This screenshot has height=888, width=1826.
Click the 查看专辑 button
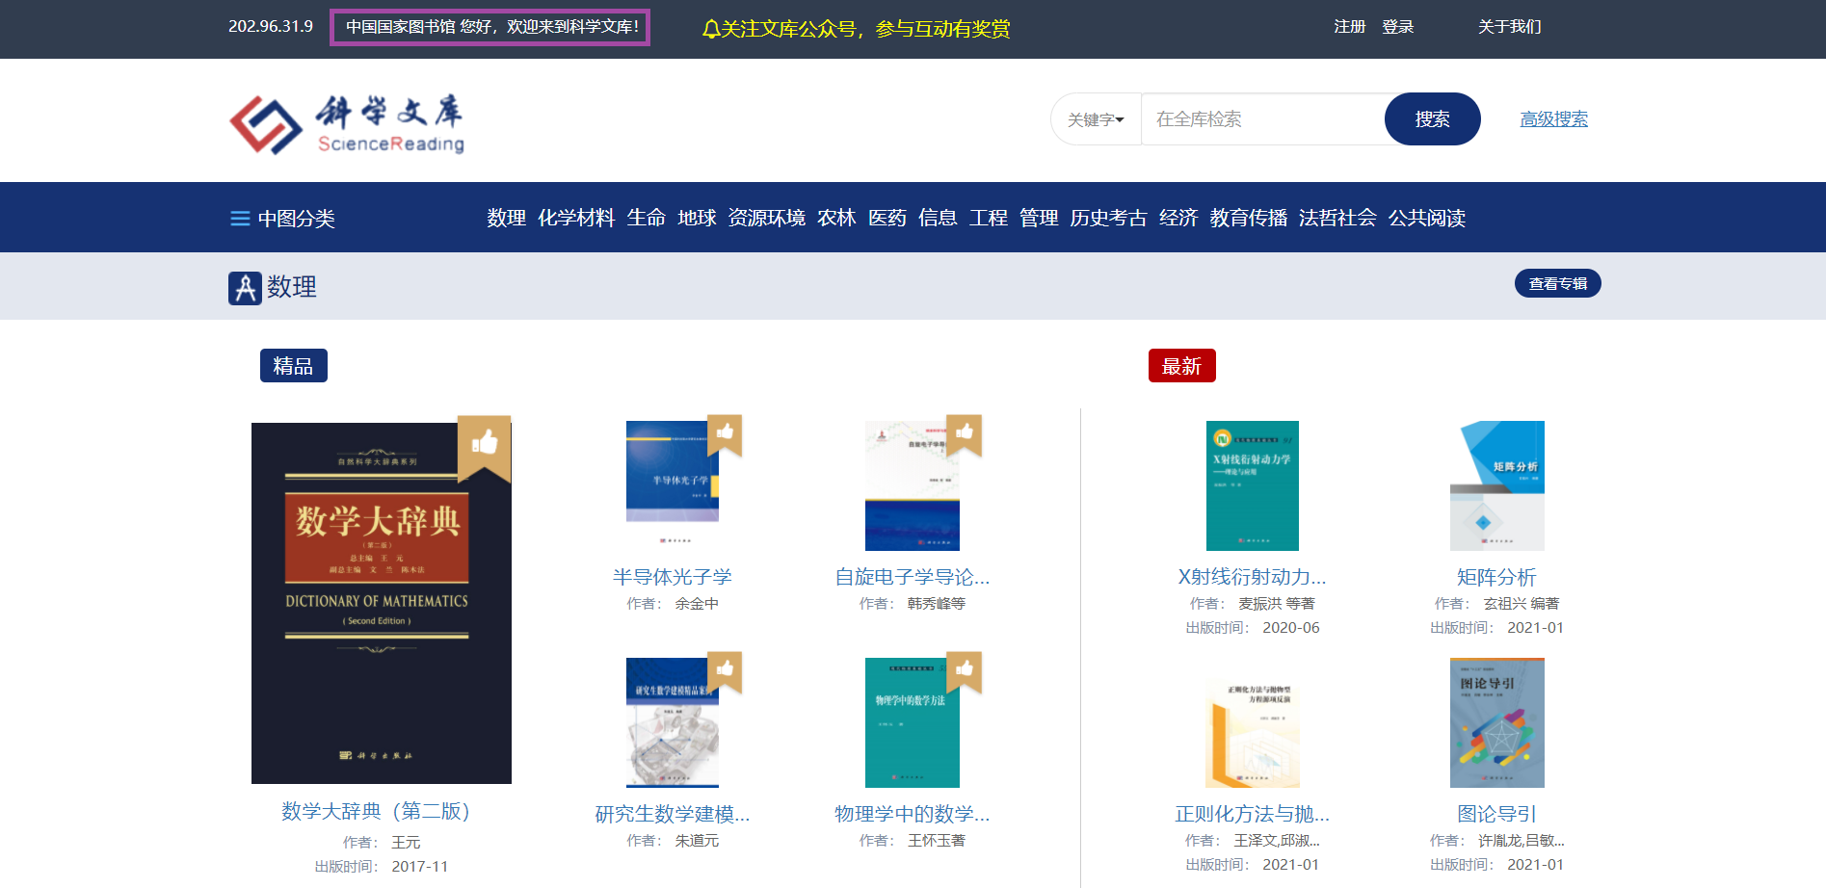coord(1557,283)
